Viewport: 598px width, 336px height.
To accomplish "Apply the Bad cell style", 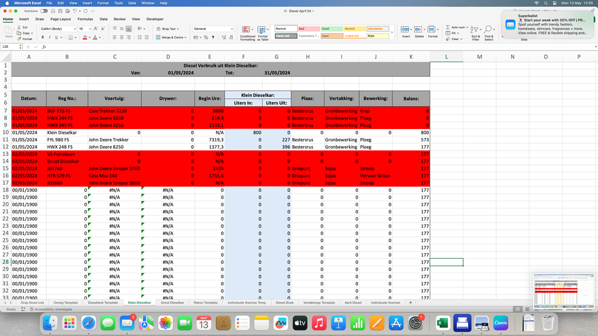I will [x=309, y=29].
